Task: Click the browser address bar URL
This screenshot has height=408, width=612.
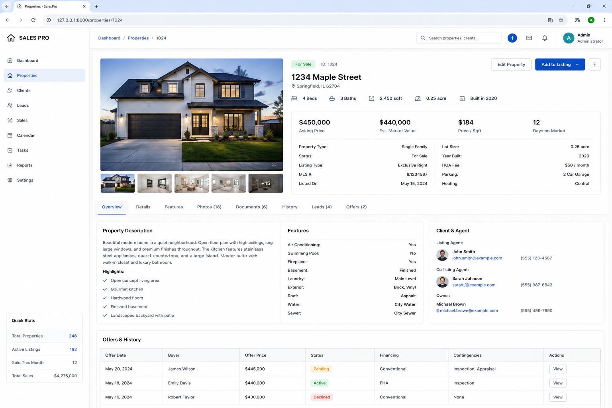Action: click(x=90, y=20)
